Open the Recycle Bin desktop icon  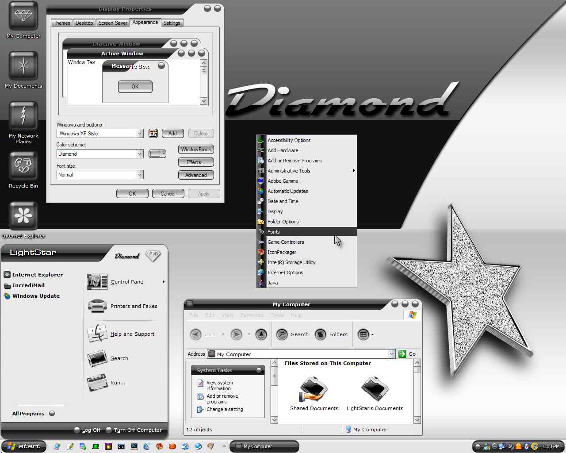[23, 166]
